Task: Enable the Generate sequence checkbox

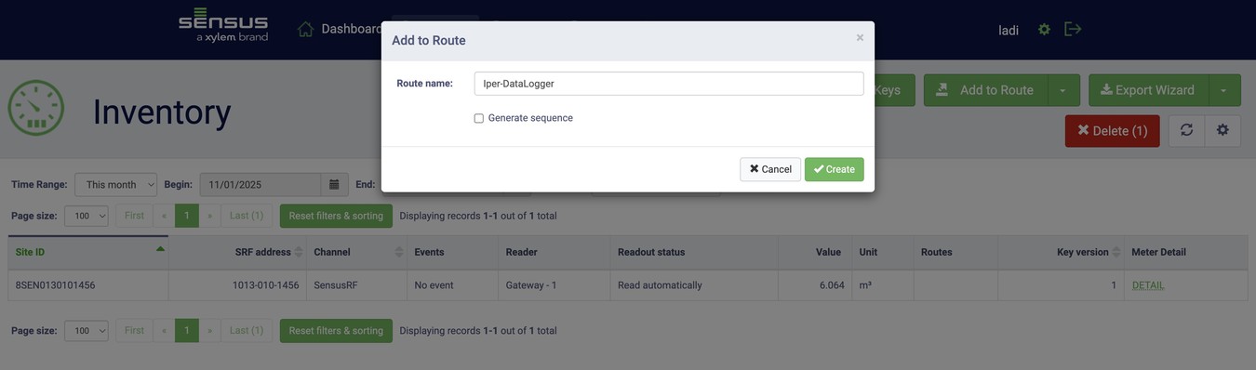Action: (x=479, y=118)
